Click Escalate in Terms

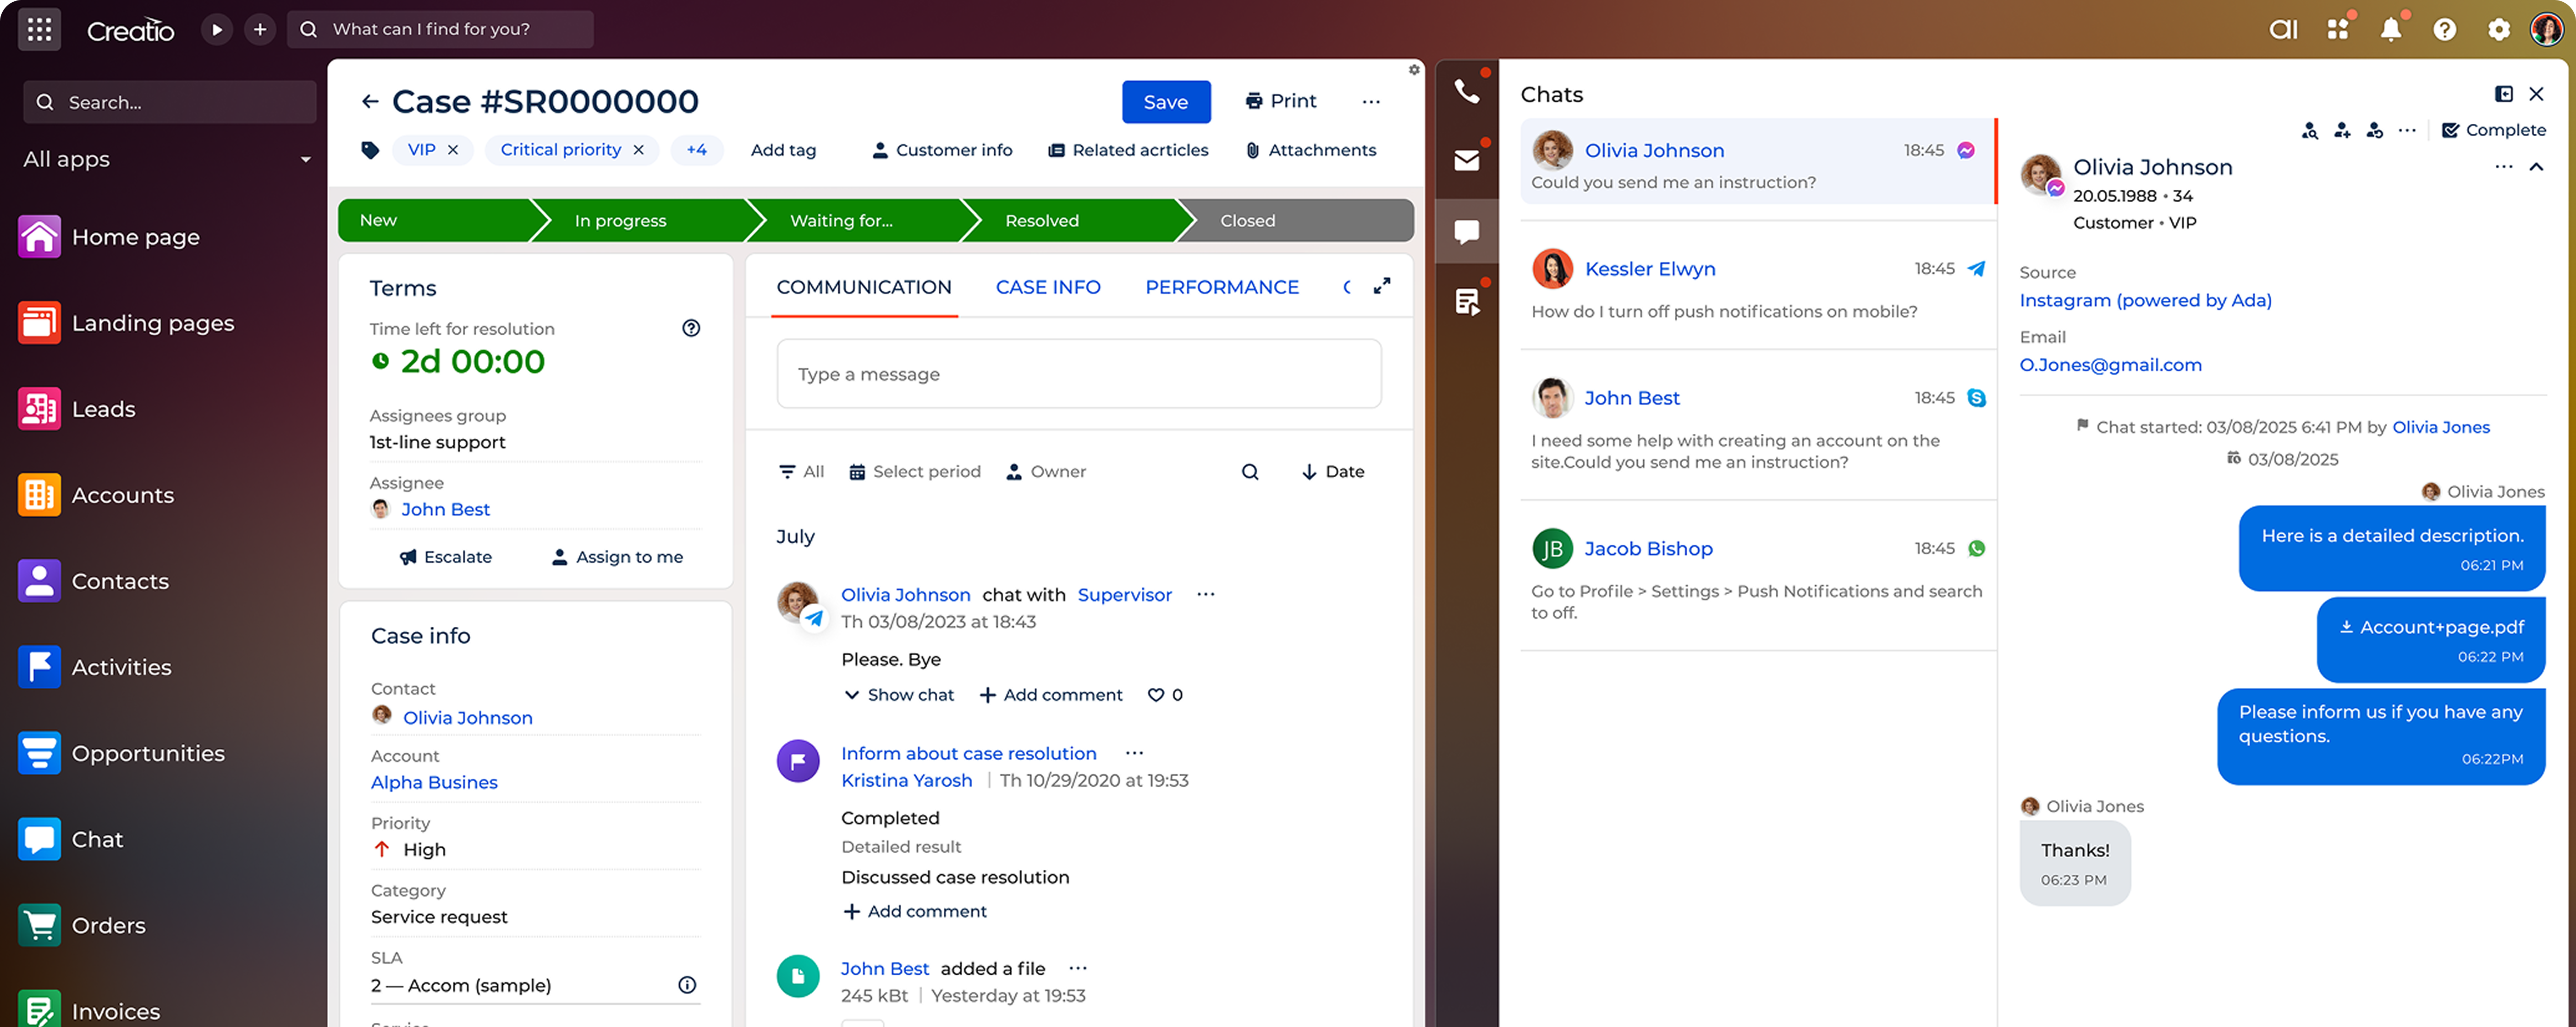point(446,557)
